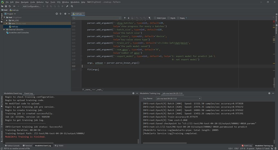Image resolution: width=278 pixels, height=150 pixels.
Task: Click the locate-file target icon in Project panel
Action: pos(57,14)
